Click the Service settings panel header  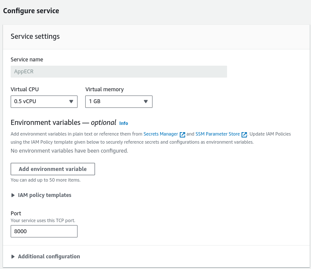click(35, 37)
